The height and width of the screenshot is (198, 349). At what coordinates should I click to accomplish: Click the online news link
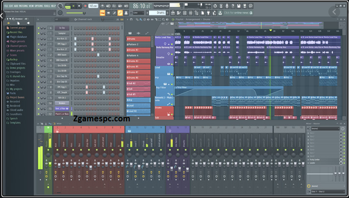[x=238, y=13]
